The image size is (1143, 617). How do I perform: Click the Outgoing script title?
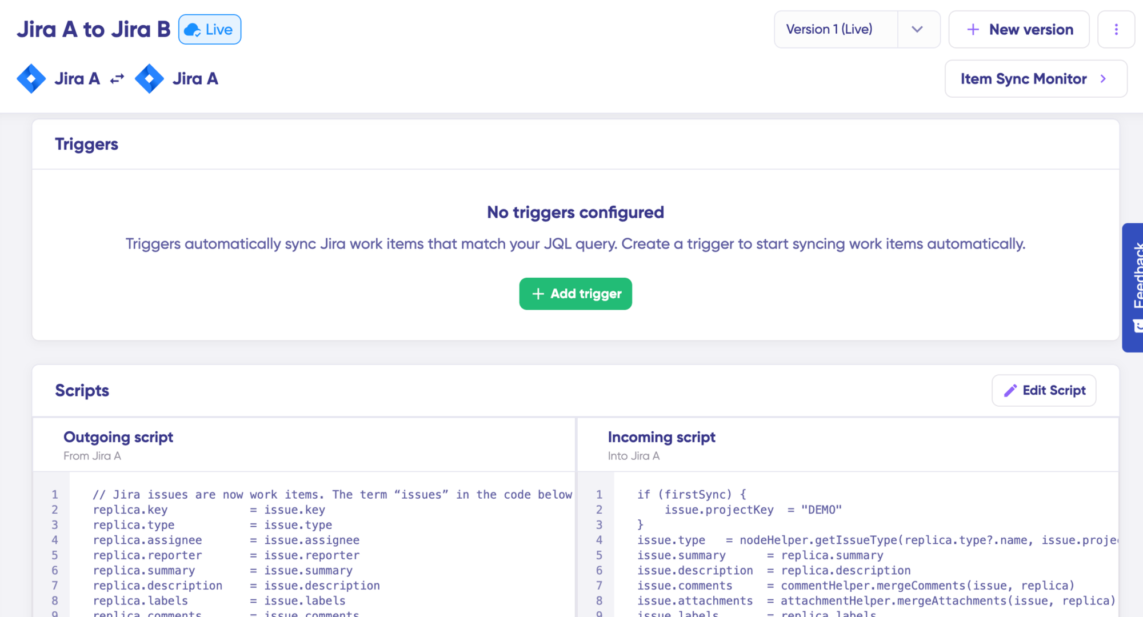118,437
